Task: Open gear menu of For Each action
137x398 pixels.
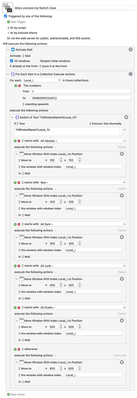Action: (x=130, y=74)
